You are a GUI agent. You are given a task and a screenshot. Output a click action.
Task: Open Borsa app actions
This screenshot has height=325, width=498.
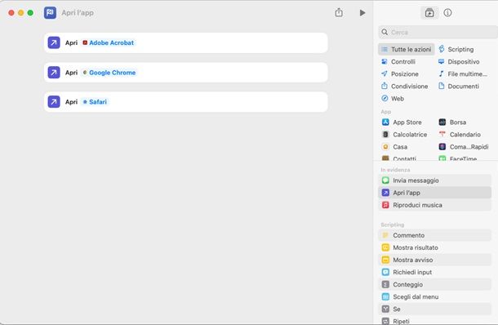click(x=452, y=122)
